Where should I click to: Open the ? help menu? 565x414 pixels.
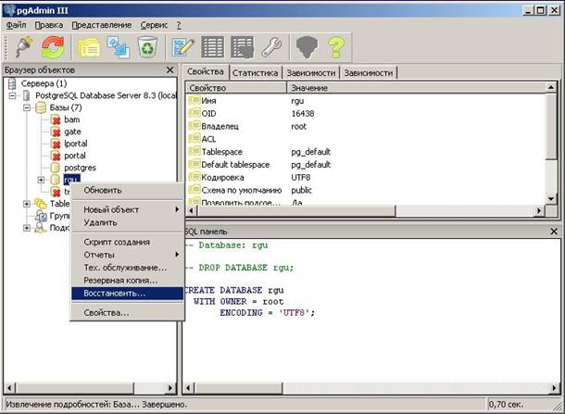pos(179,25)
